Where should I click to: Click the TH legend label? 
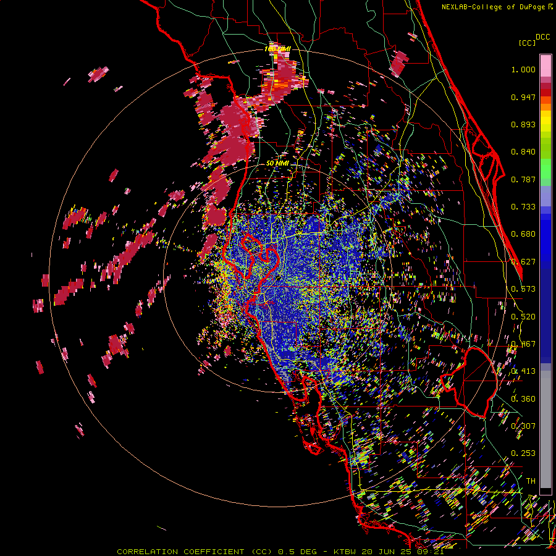pos(531,481)
